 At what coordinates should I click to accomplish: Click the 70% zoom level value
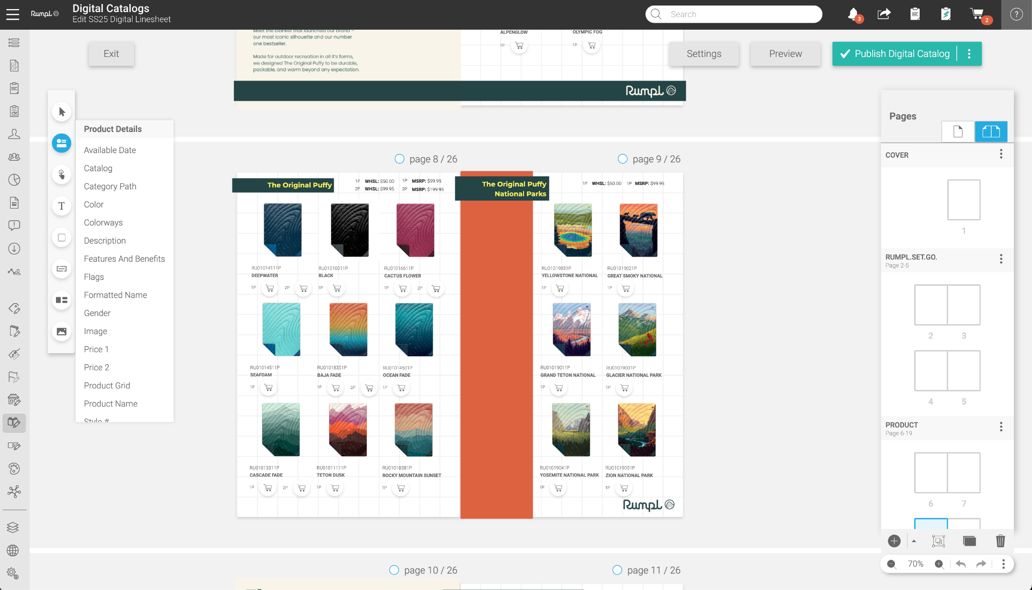916,564
